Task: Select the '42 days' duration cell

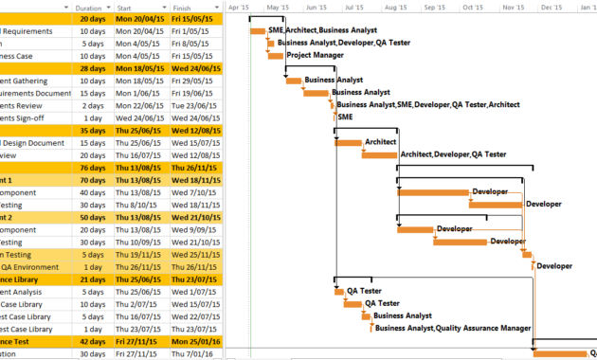Action: click(x=93, y=342)
